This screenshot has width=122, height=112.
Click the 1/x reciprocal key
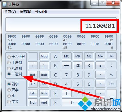click(x=112, y=84)
